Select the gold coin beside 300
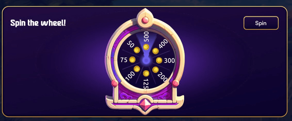The image size is (292, 121). [159, 60]
